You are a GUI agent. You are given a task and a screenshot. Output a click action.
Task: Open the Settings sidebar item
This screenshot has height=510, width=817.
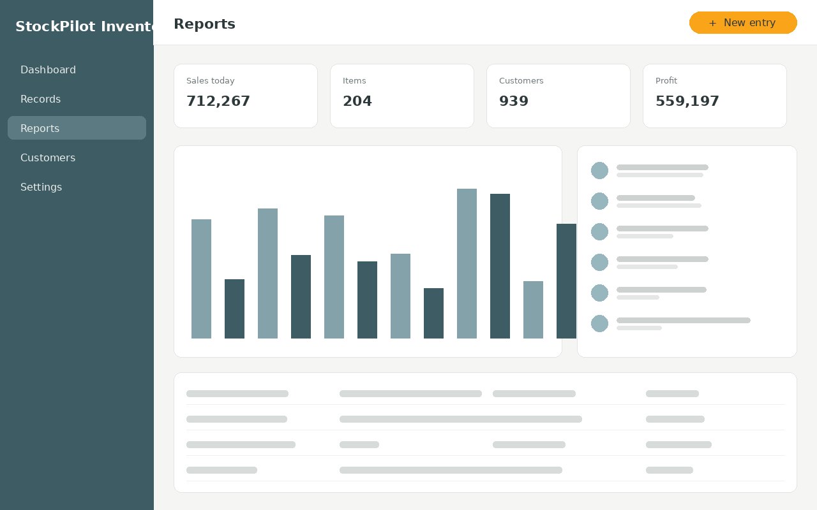pos(77,187)
